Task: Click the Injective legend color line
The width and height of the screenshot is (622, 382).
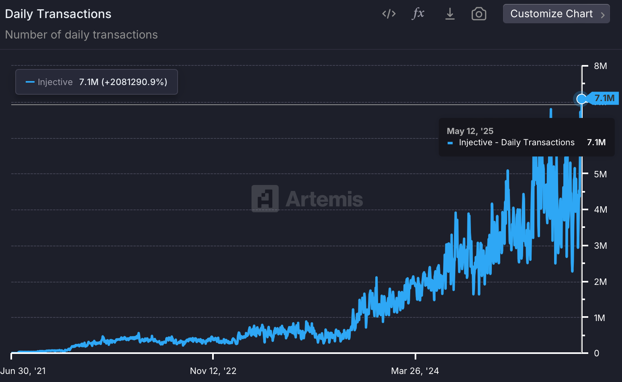Action: 30,82
